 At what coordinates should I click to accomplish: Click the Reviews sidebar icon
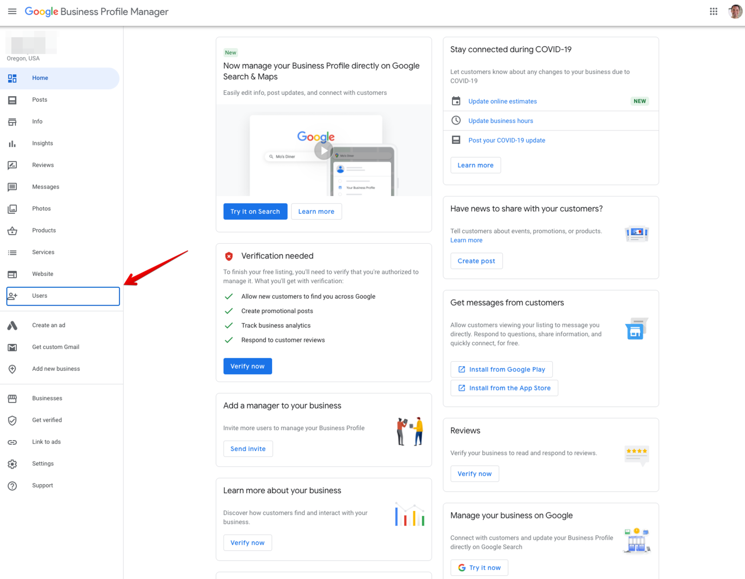12,165
